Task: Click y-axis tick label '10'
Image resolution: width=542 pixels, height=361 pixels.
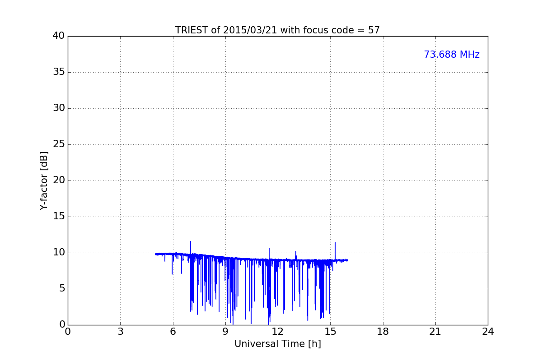Action: (59, 253)
